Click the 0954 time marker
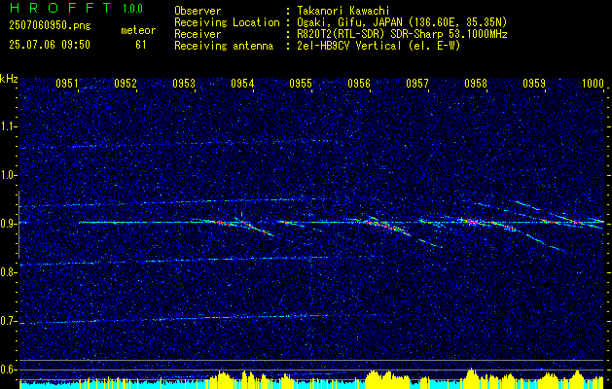The width and height of the screenshot is (612, 389). (242, 84)
